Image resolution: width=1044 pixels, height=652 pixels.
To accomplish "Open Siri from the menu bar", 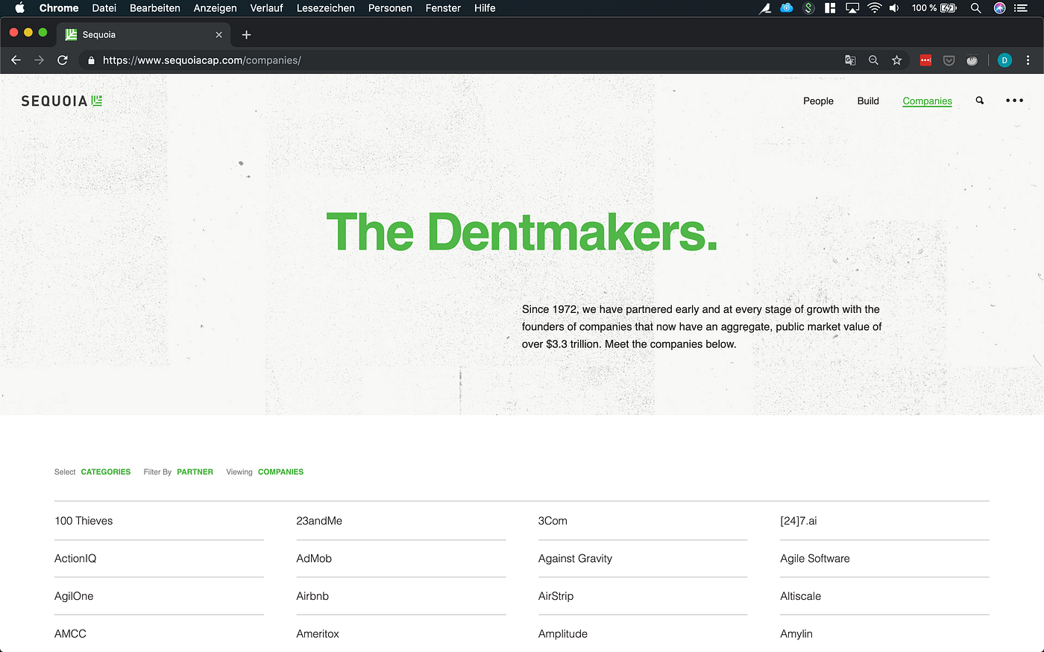I will coord(999,8).
